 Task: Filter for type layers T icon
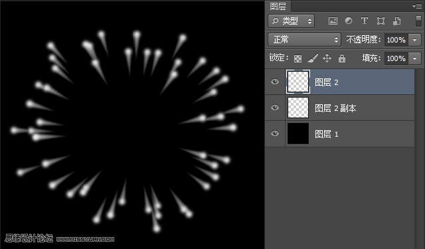(x=365, y=21)
